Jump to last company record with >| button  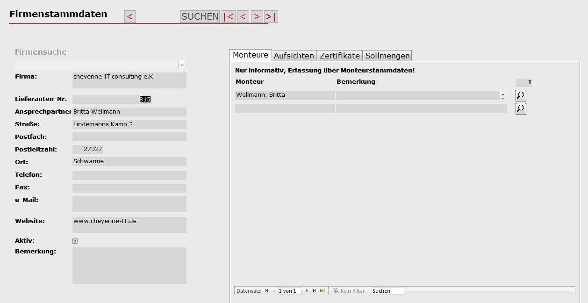point(271,17)
